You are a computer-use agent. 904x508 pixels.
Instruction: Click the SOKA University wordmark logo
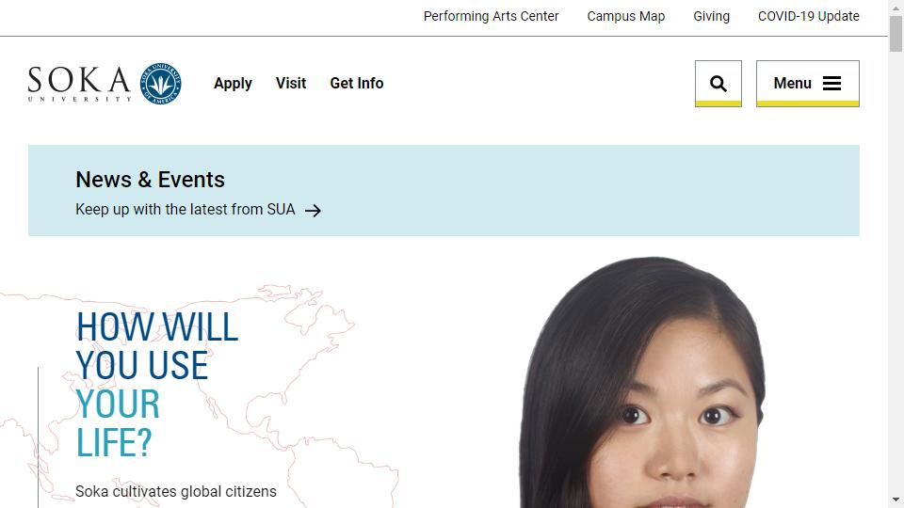(79, 84)
